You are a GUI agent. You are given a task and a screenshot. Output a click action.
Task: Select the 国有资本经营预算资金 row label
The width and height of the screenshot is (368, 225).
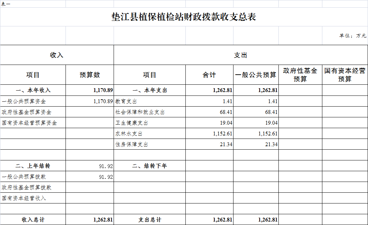click(x=29, y=123)
